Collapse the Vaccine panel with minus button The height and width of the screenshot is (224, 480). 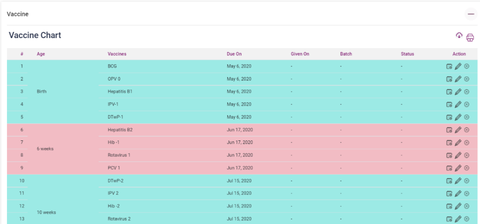(471, 14)
